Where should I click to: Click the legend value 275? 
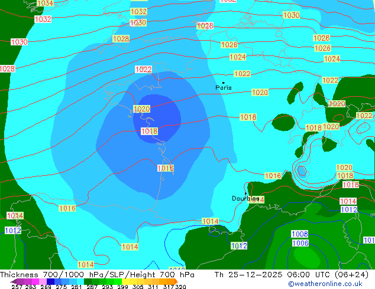pyautogui.click(x=62, y=287)
